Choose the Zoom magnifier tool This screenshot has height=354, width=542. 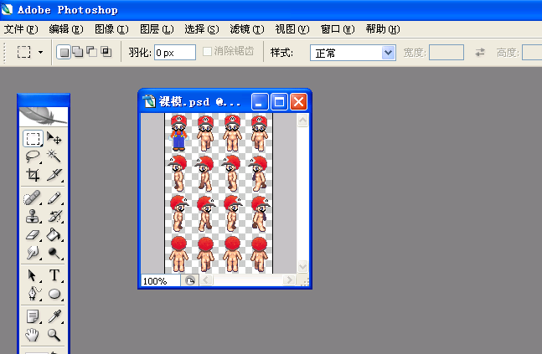54,335
